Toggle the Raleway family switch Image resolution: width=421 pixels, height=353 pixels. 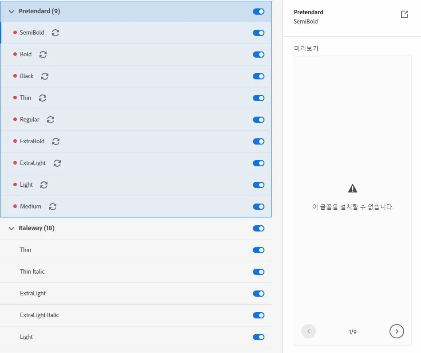tap(259, 228)
